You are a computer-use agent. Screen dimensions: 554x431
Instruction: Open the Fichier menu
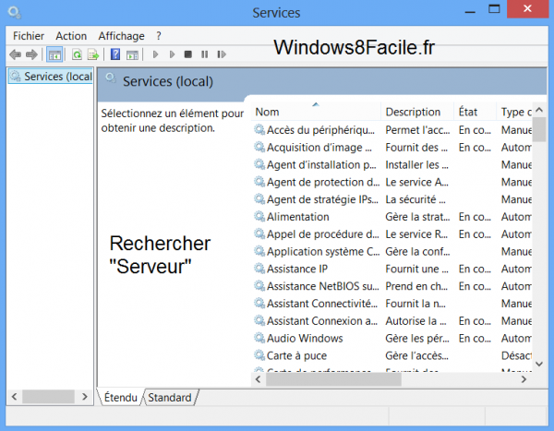point(29,36)
